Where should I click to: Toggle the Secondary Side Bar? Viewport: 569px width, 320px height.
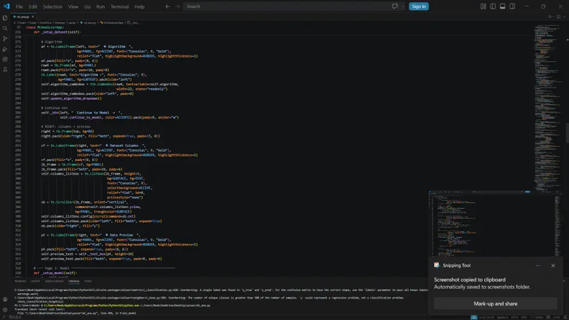[x=512, y=6]
